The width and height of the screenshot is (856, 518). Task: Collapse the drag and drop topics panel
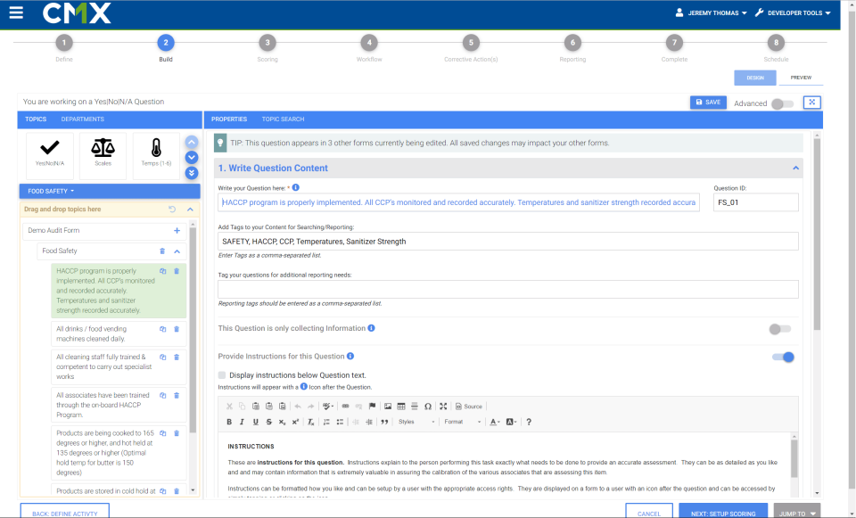click(190, 209)
